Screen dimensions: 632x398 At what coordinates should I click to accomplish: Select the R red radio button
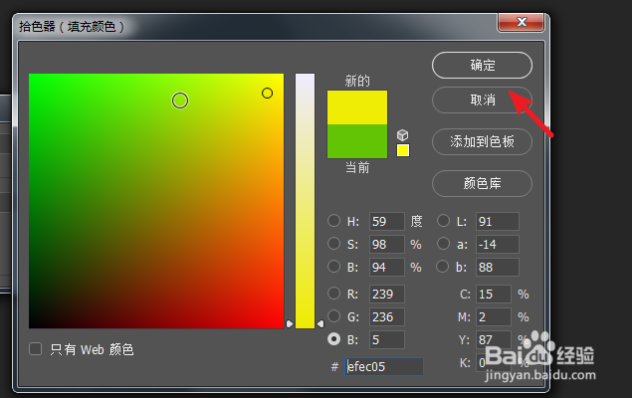pos(333,294)
